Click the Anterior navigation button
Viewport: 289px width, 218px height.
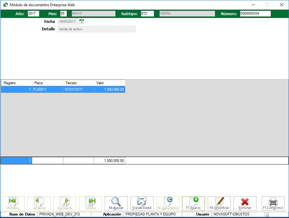(x=39, y=203)
